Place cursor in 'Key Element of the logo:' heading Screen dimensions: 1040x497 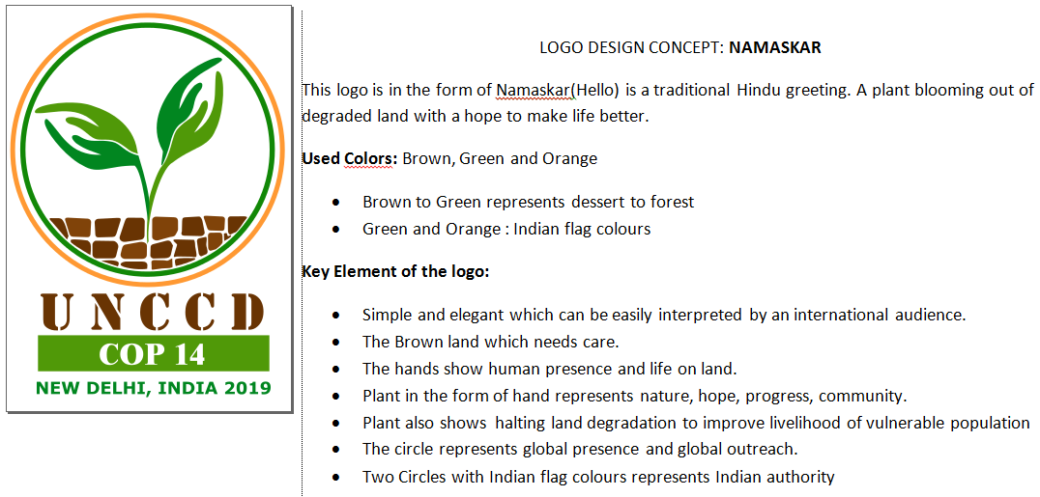[x=395, y=271]
